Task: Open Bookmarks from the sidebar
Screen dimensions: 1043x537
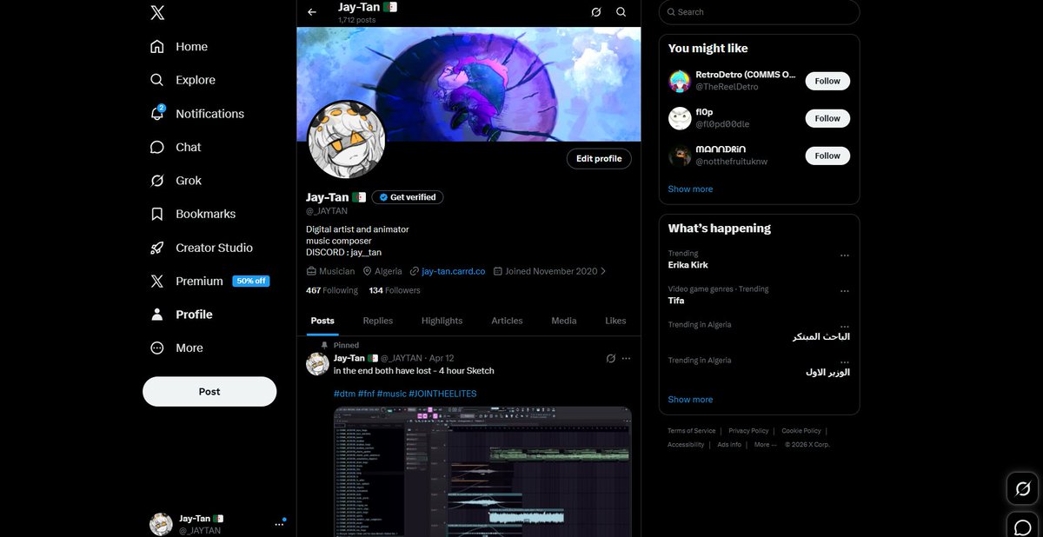Action: click(x=193, y=214)
